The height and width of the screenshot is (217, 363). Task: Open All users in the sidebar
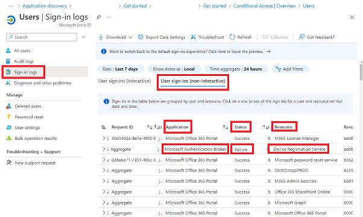[22, 51]
